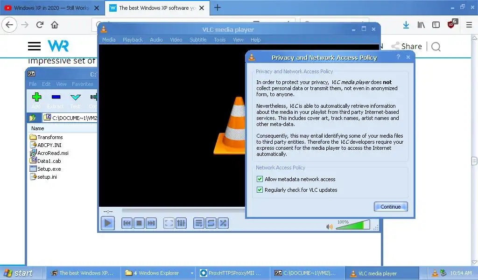478x280 pixels.
Task: Click the webpage search magnifier icon
Action: (x=436, y=47)
